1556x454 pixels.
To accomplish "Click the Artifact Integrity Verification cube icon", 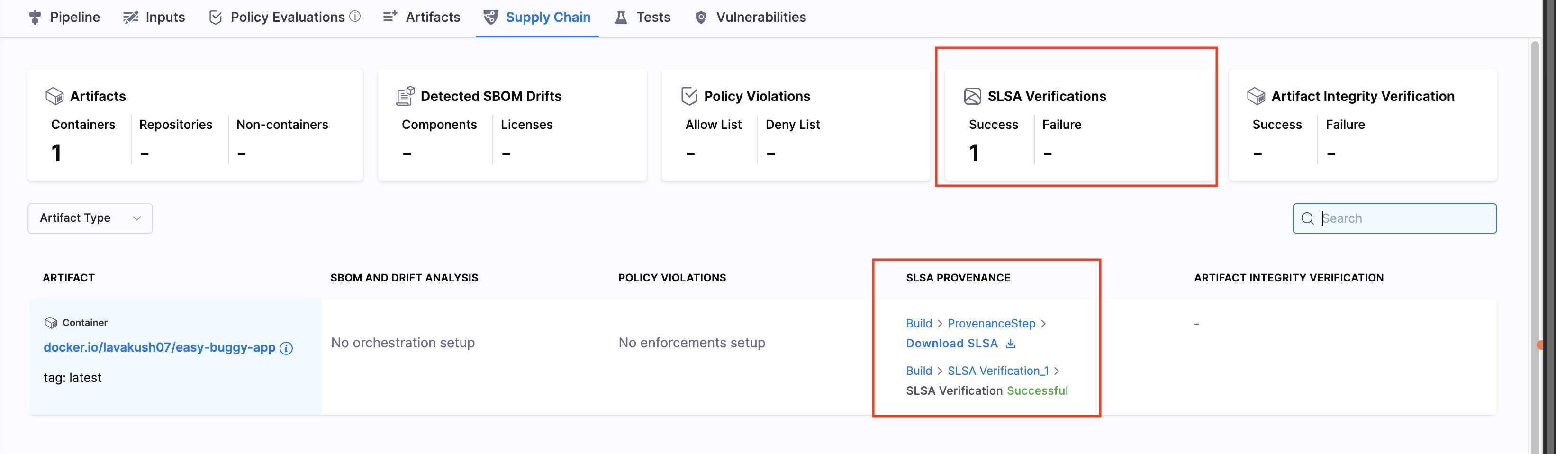I will [x=1256, y=96].
